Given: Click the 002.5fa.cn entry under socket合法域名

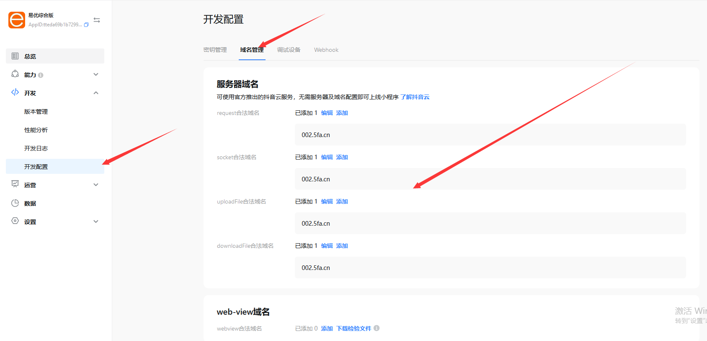Looking at the screenshot, I should (490, 179).
